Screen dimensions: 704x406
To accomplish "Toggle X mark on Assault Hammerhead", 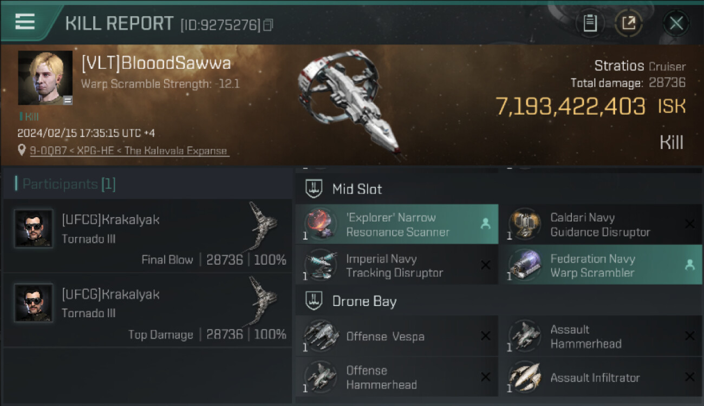I will tap(689, 336).
